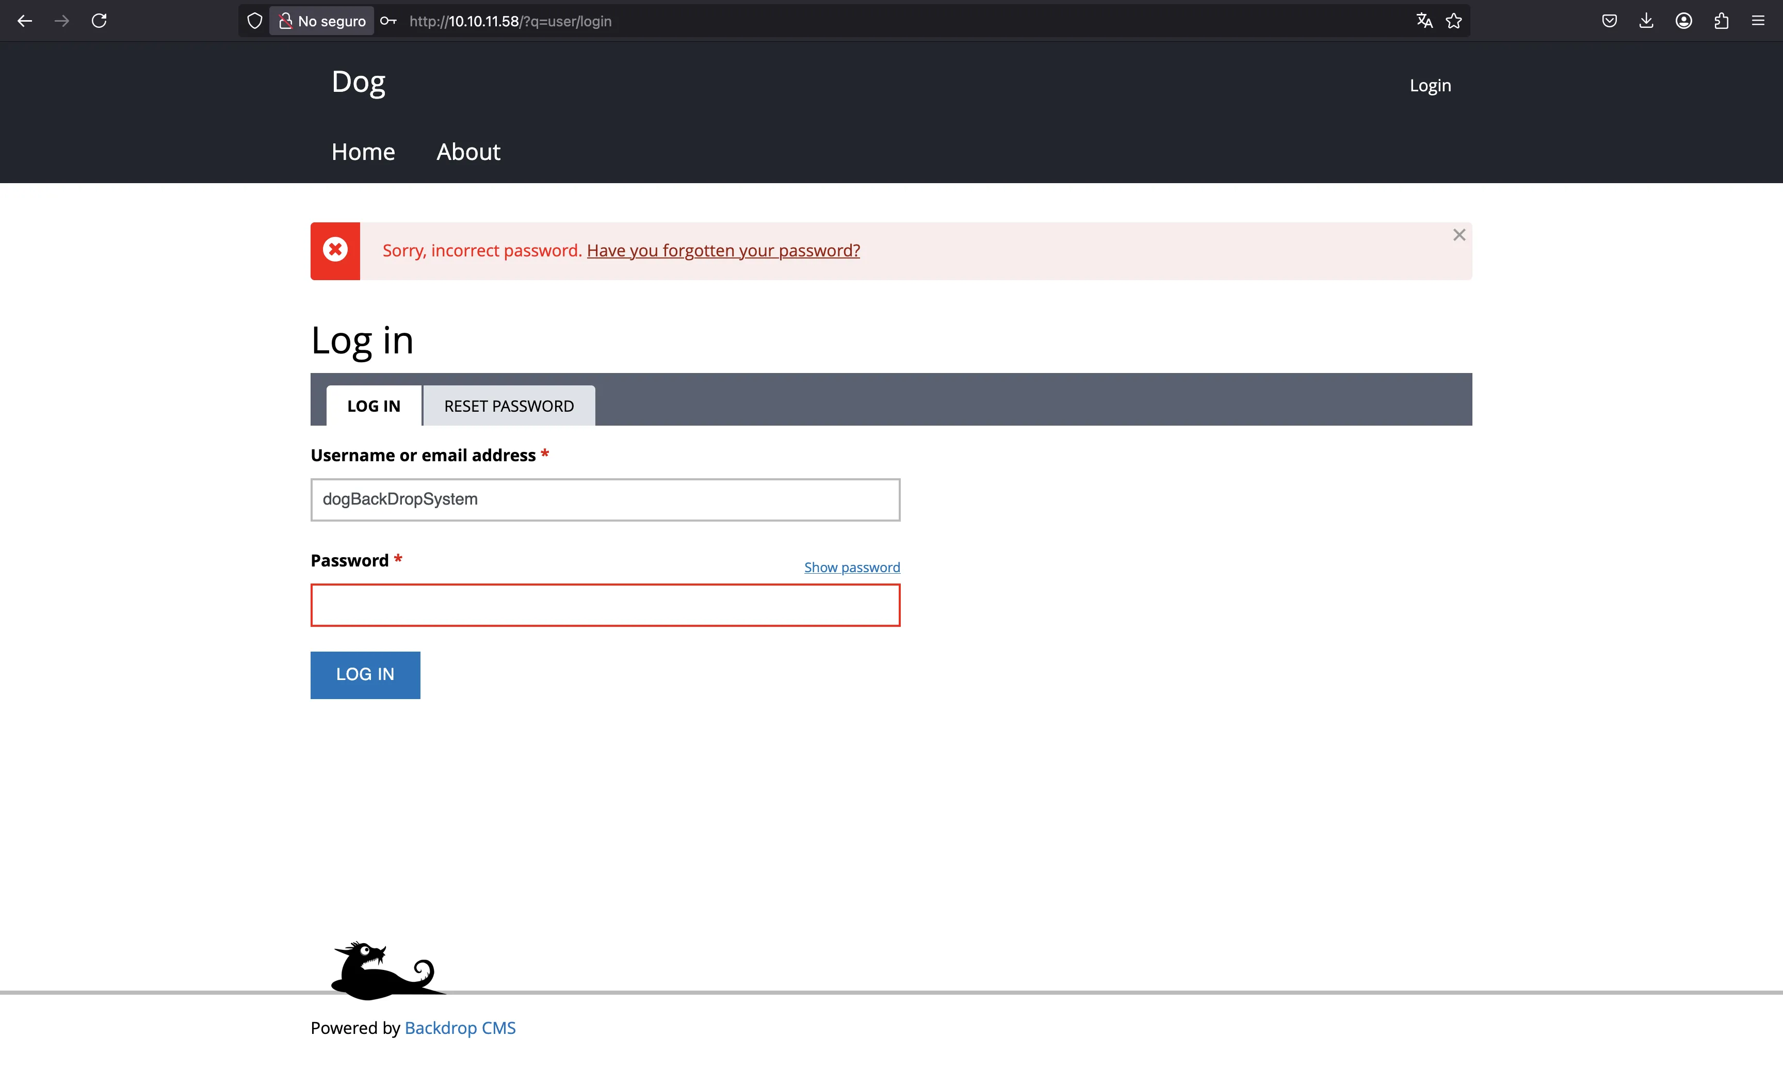Open the Home menu item
The width and height of the screenshot is (1783, 1069).
pyautogui.click(x=363, y=152)
